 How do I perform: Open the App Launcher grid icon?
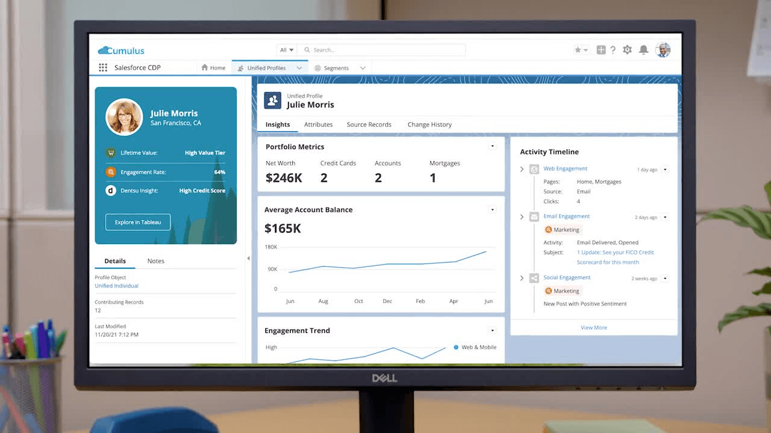click(103, 68)
